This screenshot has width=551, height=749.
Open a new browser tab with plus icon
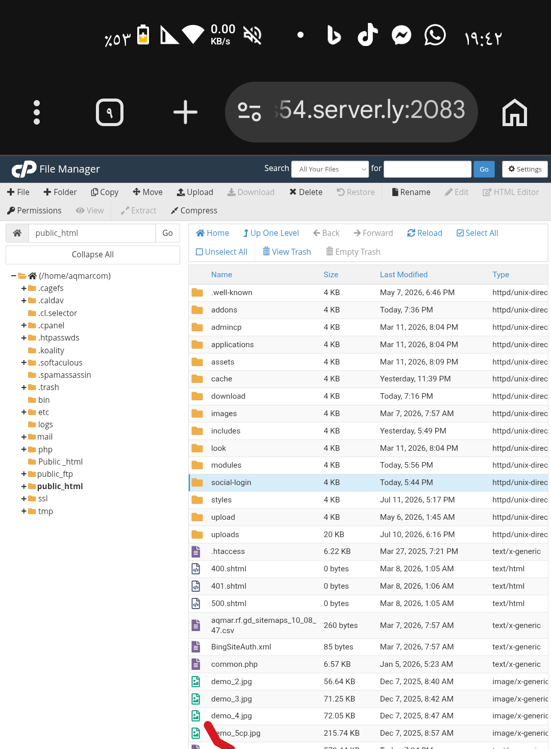coord(185,112)
